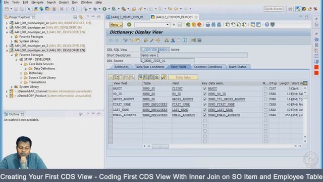Click the green Back button in SAP toolbar
323x182 pixels.
tap(188, 25)
